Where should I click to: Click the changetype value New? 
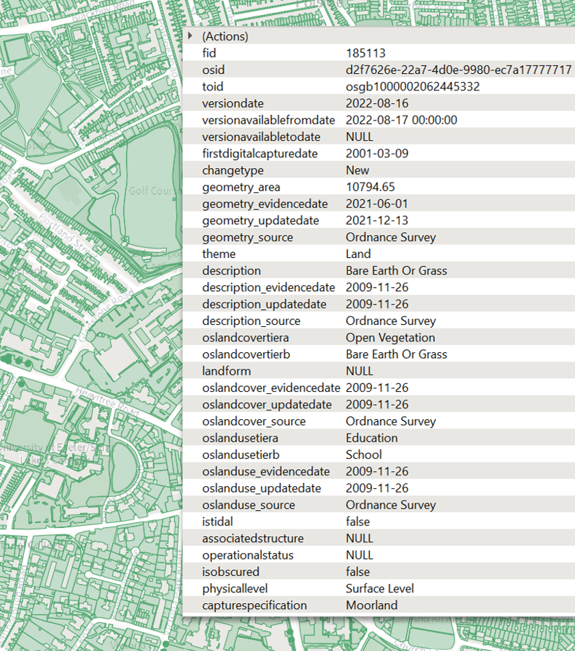tap(357, 170)
